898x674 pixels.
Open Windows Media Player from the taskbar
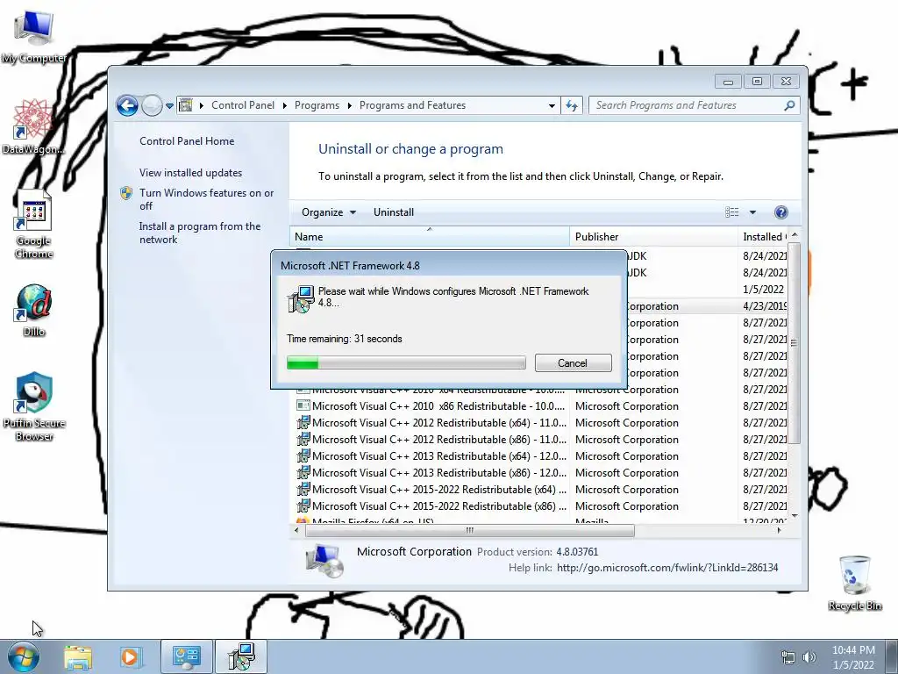pyautogui.click(x=130, y=656)
